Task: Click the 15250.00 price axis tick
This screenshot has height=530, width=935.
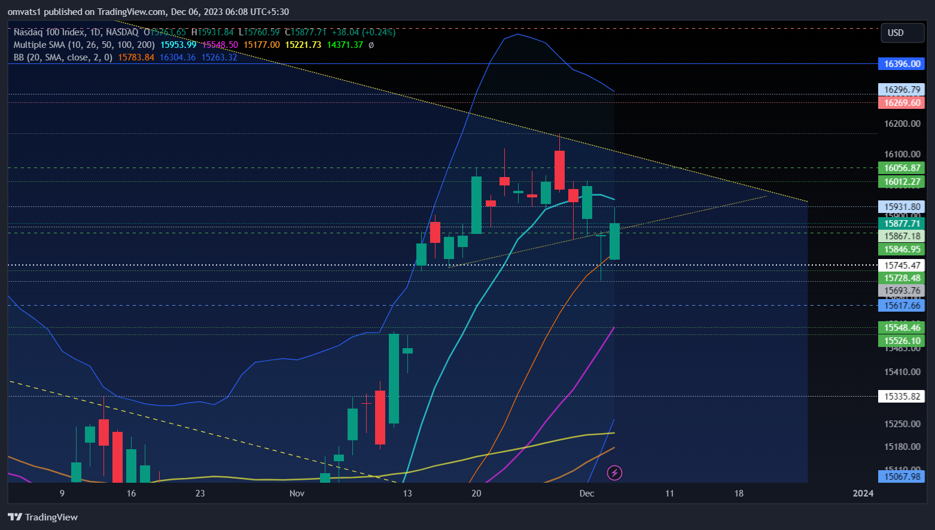Action: click(902, 424)
